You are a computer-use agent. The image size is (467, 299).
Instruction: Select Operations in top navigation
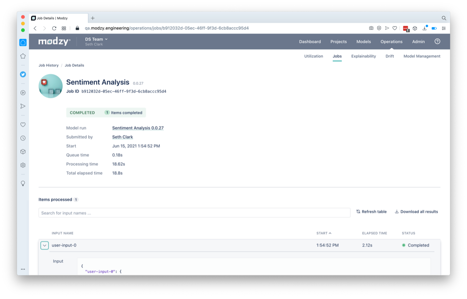pos(391,42)
